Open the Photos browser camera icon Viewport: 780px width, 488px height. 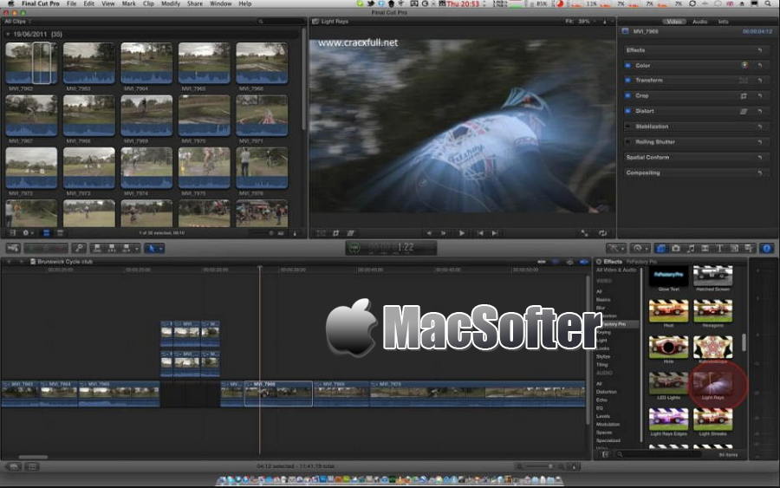click(x=675, y=248)
